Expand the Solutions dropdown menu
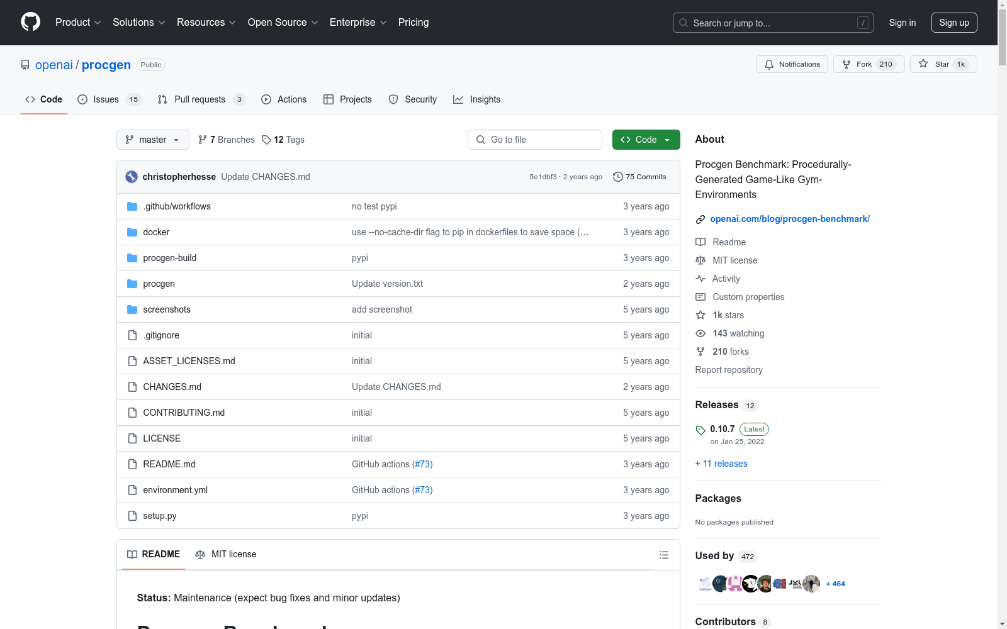 [139, 23]
